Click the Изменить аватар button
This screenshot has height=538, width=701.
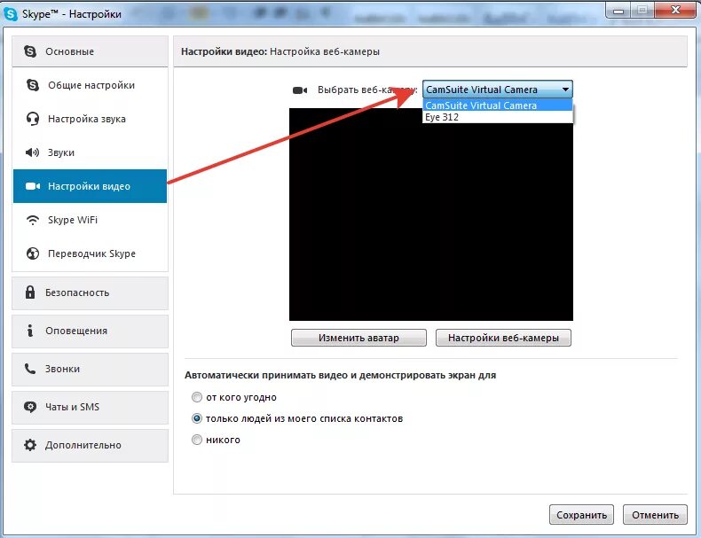point(358,338)
